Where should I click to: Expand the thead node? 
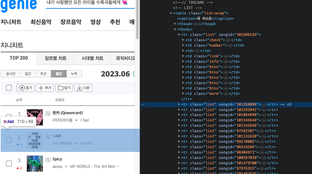coord(175,24)
